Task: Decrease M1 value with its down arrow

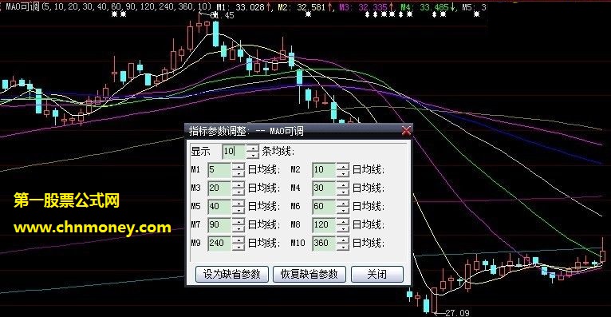Action: pyautogui.click(x=238, y=173)
